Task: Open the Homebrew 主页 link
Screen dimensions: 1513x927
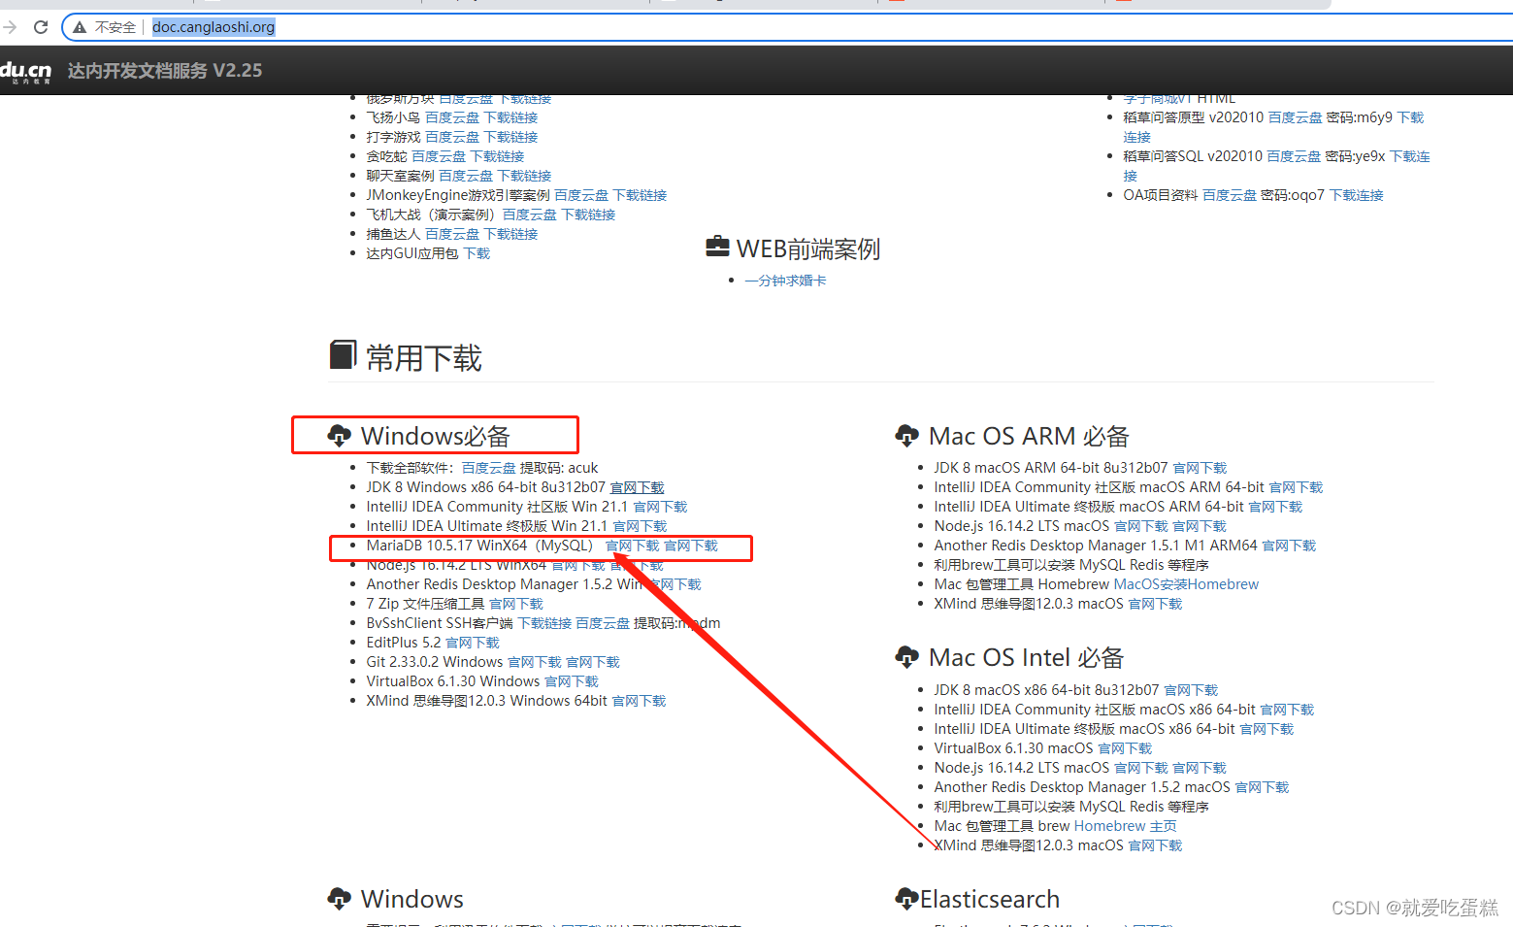Action: tap(1126, 826)
